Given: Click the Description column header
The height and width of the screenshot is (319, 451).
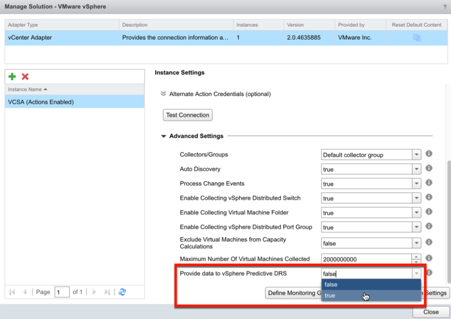Looking at the screenshot, I should (176, 25).
